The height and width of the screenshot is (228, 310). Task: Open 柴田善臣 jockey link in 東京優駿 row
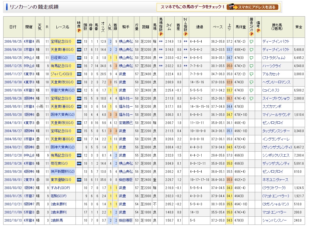click(126, 180)
